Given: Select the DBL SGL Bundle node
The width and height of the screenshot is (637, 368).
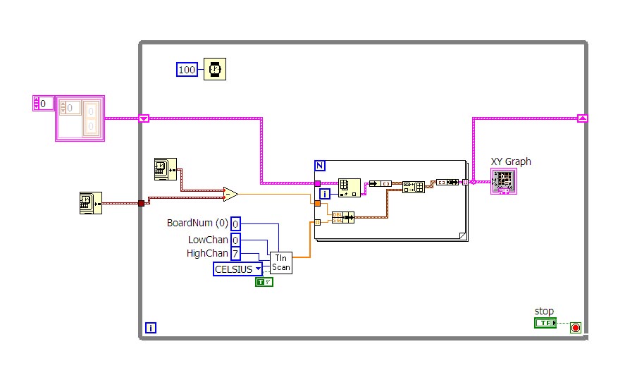Looking at the screenshot, I should (343, 217).
